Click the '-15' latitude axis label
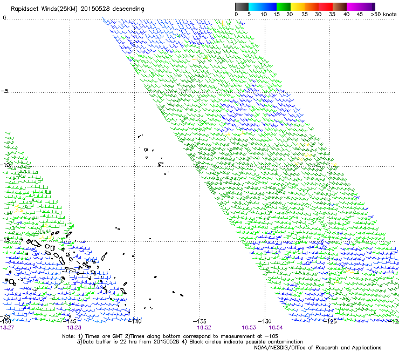Viewport: 399px width, 351px height. pyautogui.click(x=5, y=240)
